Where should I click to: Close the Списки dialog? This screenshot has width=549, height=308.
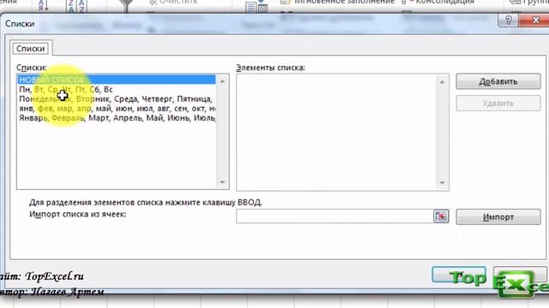pos(534,21)
